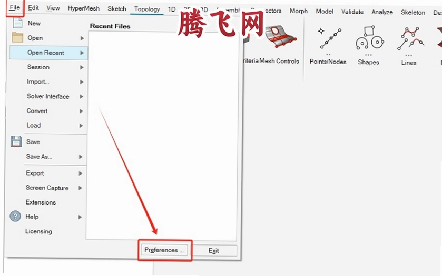Click the Save floppy disk icon
Viewport: 442px width, 276px height.
[x=16, y=141]
